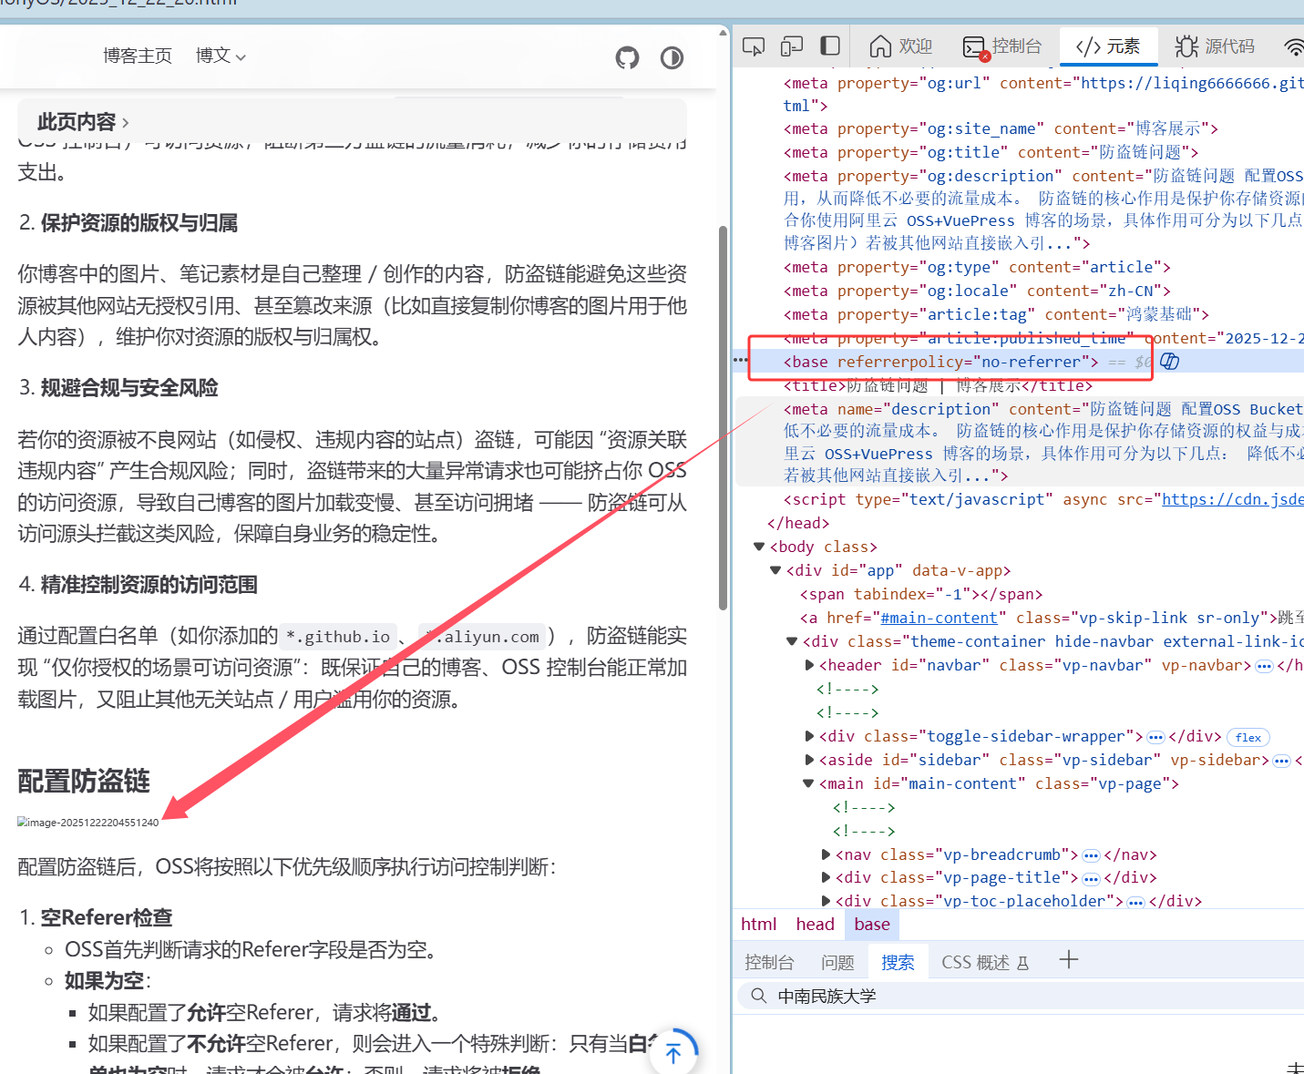The image size is (1304, 1074).
Task: Toggle device emulation mode icon
Action: click(792, 46)
